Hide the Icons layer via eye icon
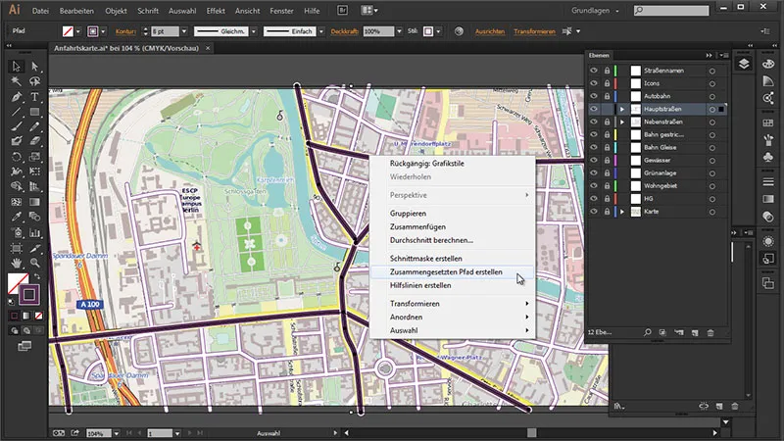The width and height of the screenshot is (784, 441). click(x=594, y=83)
